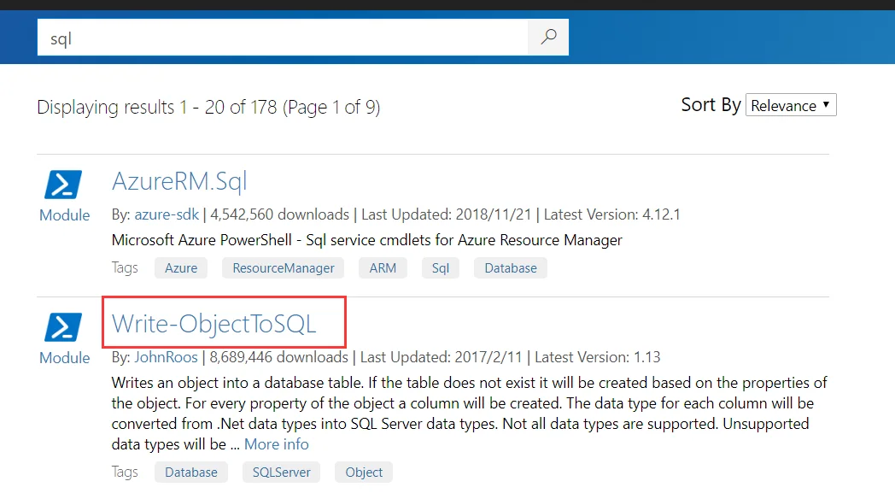Expand description with More info link
The height and width of the screenshot is (499, 895).
(x=276, y=444)
